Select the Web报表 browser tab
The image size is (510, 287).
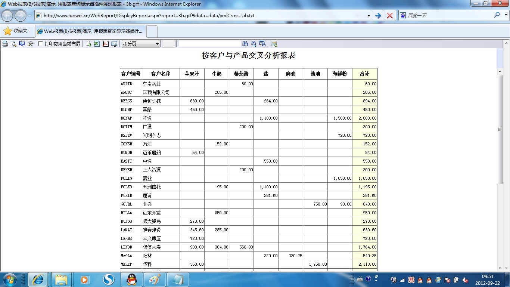tap(91, 31)
